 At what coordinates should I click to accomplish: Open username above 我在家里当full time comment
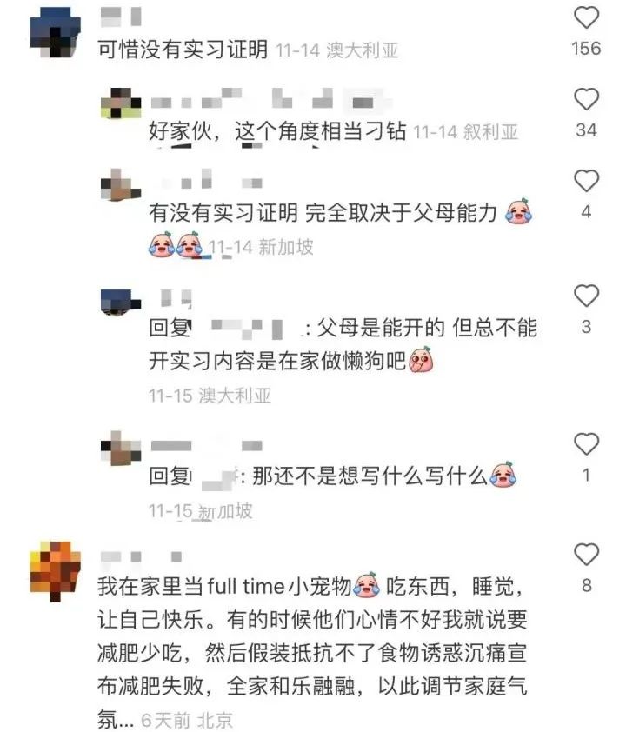pyautogui.click(x=141, y=556)
